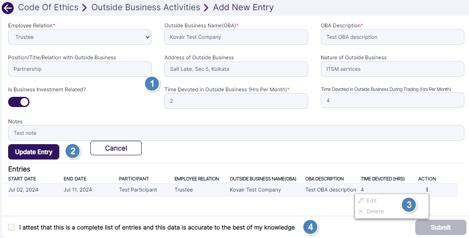Click the X Delete icon
The height and width of the screenshot is (238, 469).
pyautogui.click(x=361, y=212)
